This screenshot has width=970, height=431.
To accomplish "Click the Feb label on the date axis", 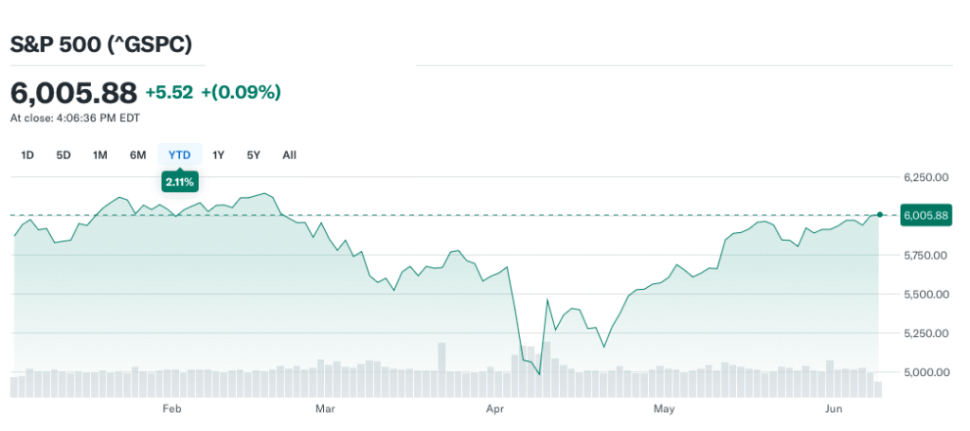I will point(171,408).
